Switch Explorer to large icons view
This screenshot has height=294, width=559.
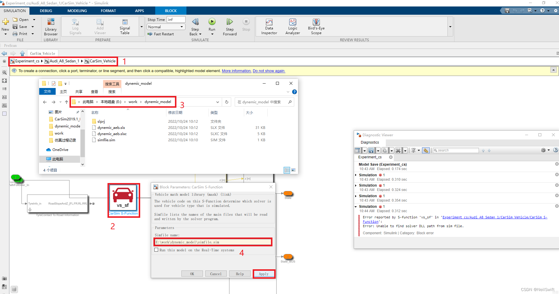coord(293,170)
